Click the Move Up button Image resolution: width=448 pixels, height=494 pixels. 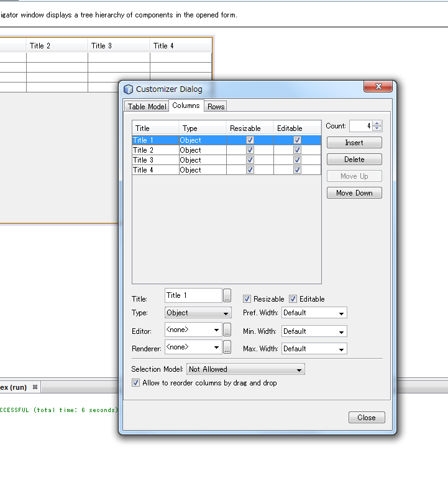(x=354, y=176)
